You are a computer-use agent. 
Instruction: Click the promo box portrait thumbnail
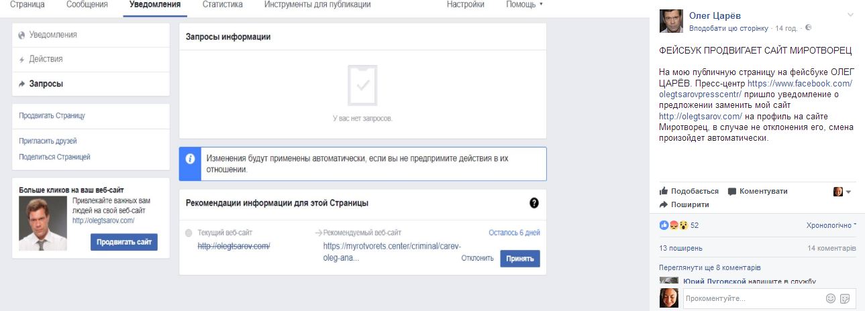(43, 224)
